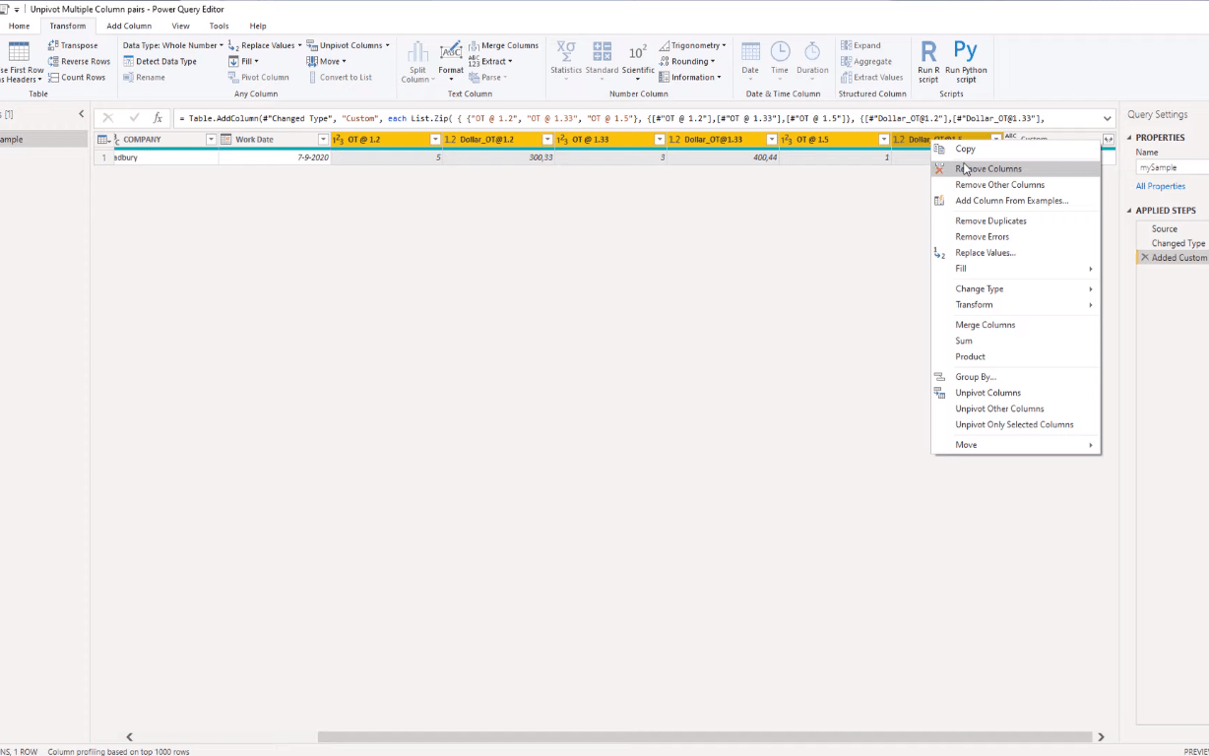This screenshot has width=1209, height=756.
Task: Click the All Properties link
Action: 1160,186
